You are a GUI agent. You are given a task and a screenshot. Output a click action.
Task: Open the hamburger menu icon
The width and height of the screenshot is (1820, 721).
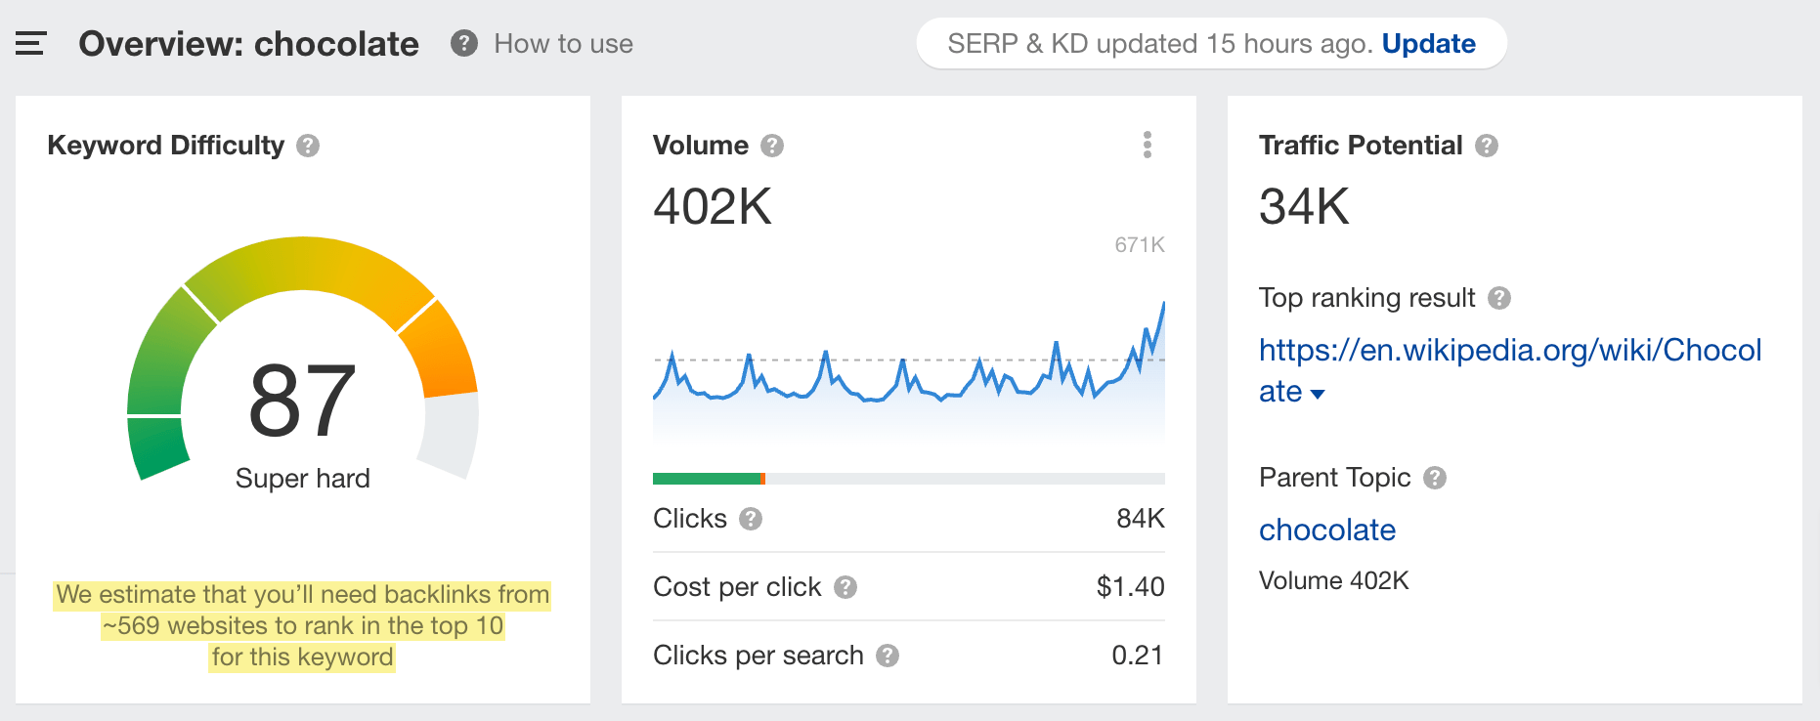(x=30, y=43)
